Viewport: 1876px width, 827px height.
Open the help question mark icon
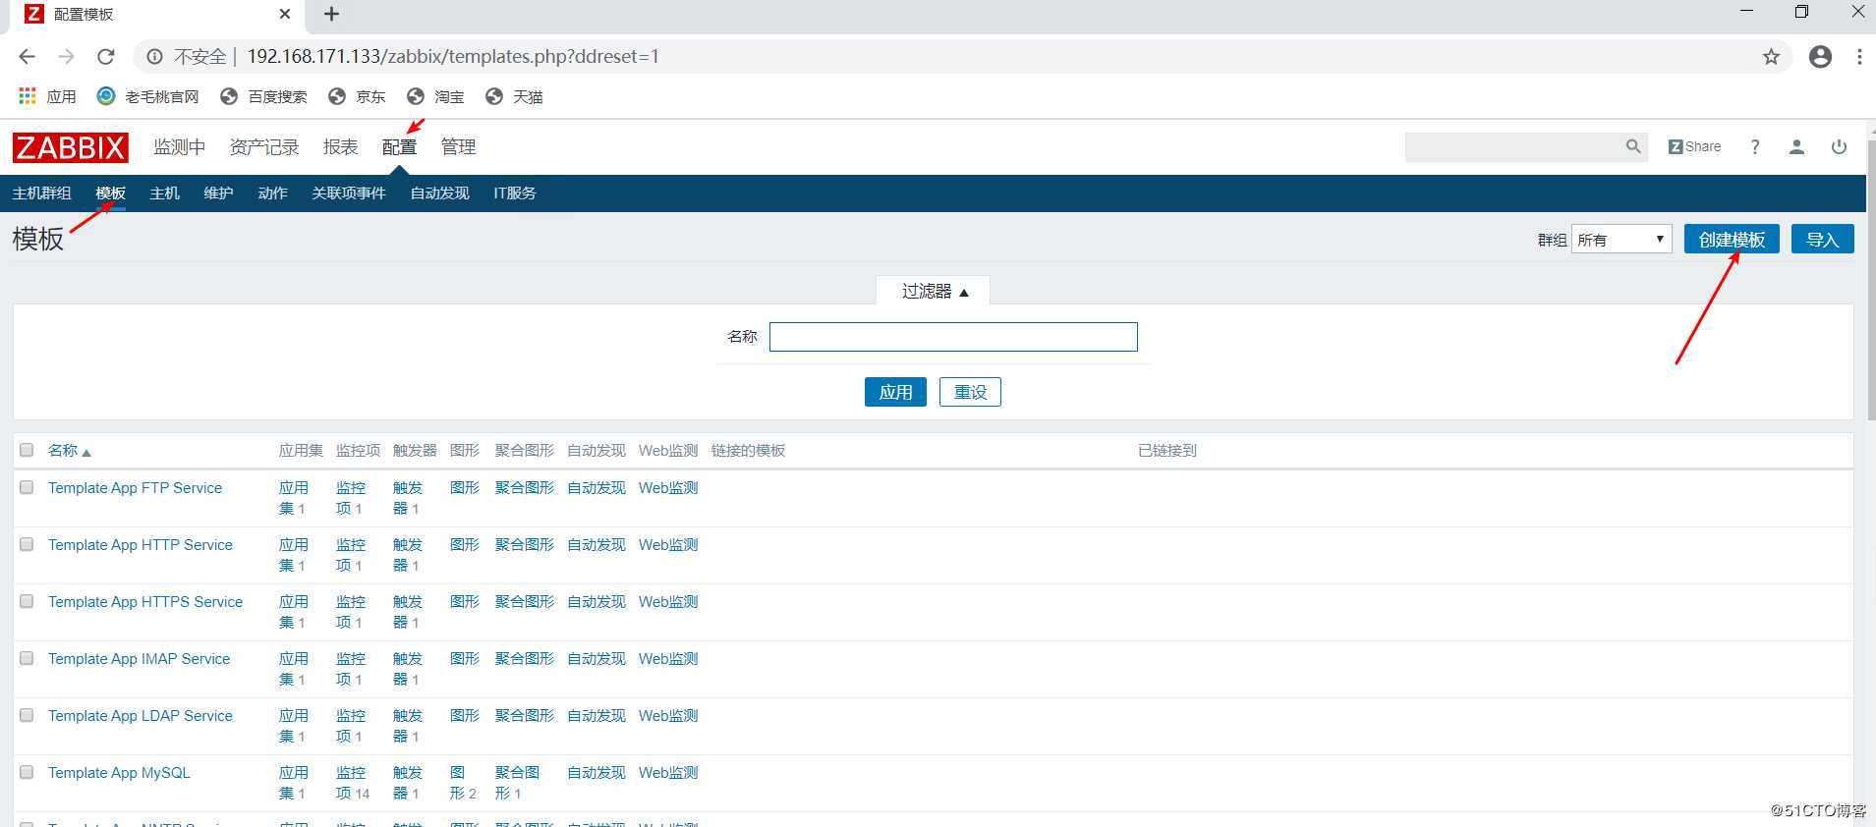1755,146
